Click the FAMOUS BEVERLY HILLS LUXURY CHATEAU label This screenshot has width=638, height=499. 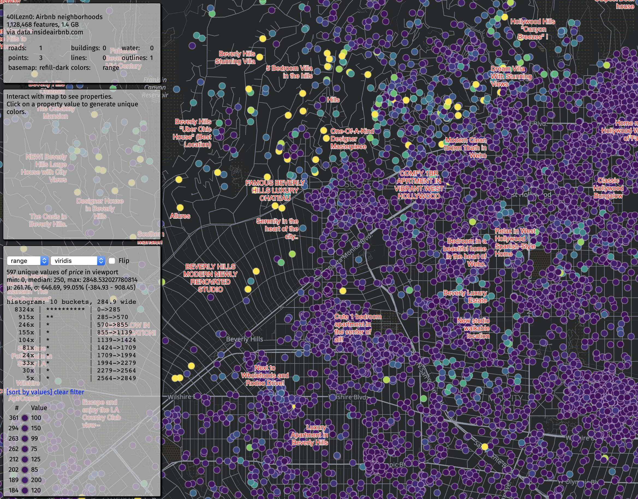(275, 191)
